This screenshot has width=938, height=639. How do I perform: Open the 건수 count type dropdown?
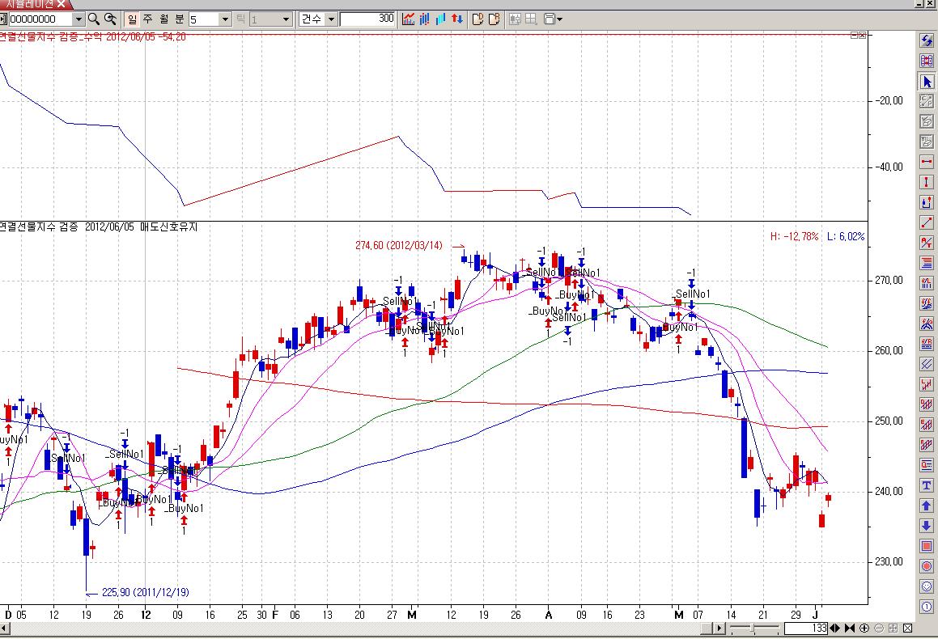[x=331, y=19]
